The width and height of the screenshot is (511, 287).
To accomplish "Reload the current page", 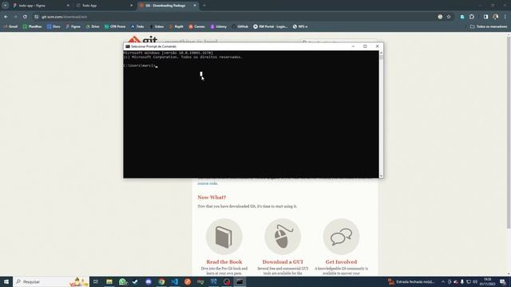I will [x=25, y=17].
